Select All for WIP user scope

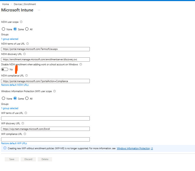pos(27,99)
